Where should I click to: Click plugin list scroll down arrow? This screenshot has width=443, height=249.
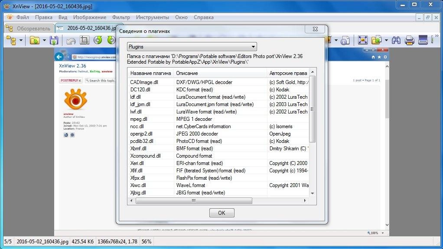(x=313, y=194)
